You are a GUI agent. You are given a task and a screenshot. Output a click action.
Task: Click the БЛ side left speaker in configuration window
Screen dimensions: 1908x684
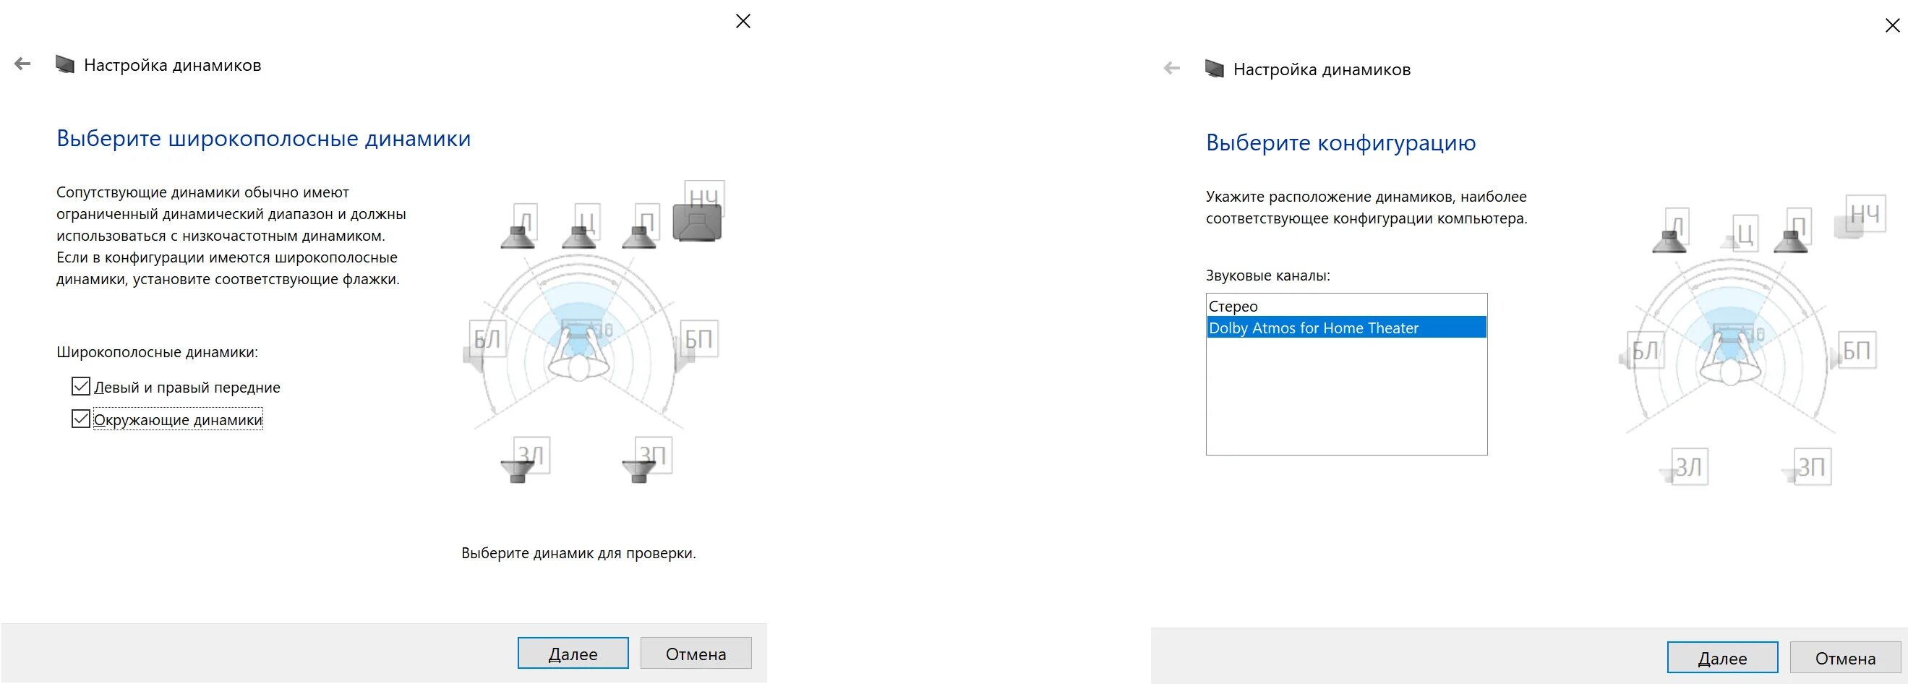[1640, 351]
